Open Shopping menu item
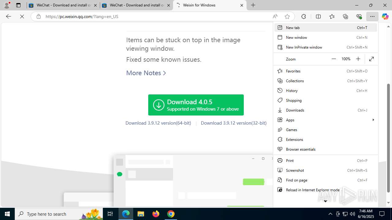The image size is (392, 220). coord(326,100)
